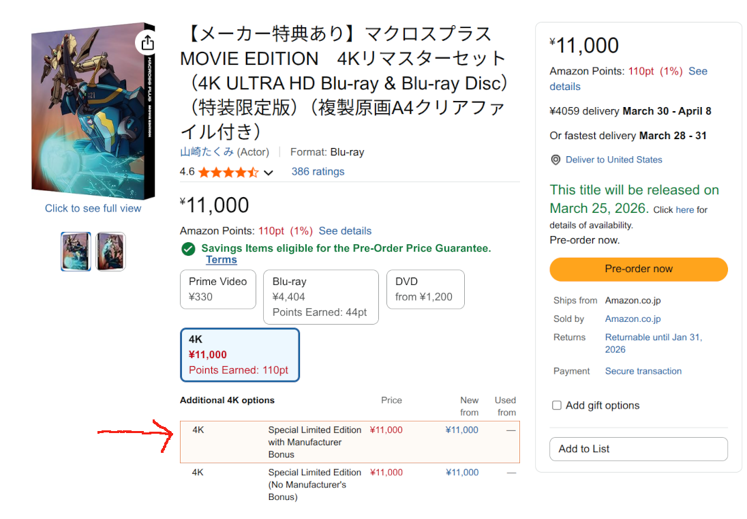Click the deliver location pin icon

click(x=555, y=160)
